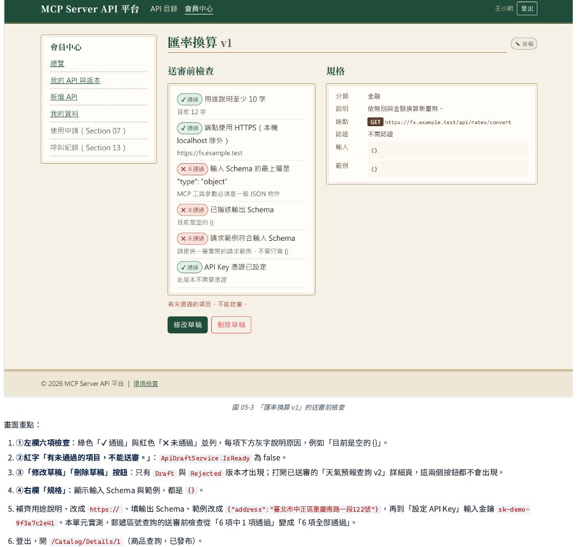Click the 未通過 badge for 請求範例符合輸入 Schema

[x=193, y=239]
